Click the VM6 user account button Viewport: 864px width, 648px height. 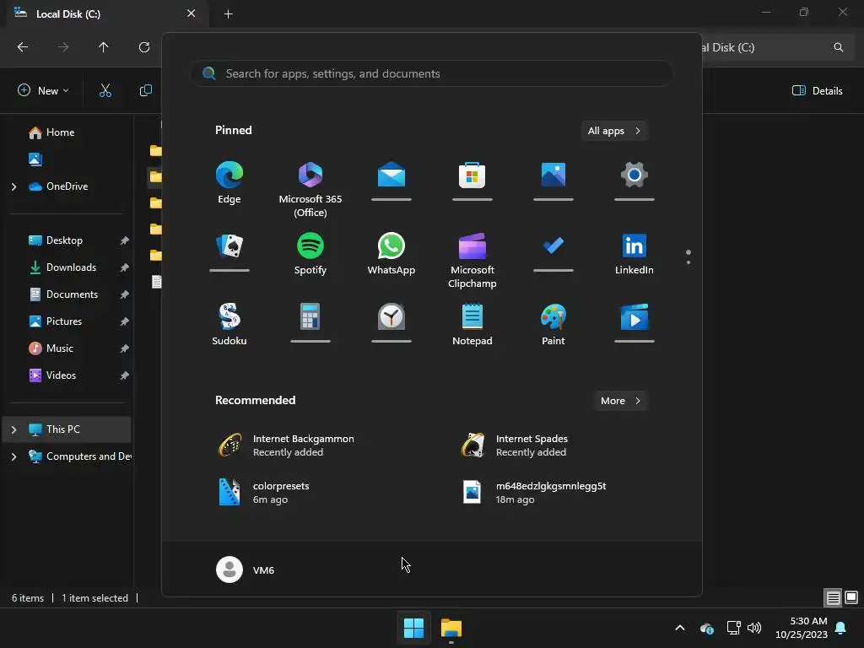(246, 570)
